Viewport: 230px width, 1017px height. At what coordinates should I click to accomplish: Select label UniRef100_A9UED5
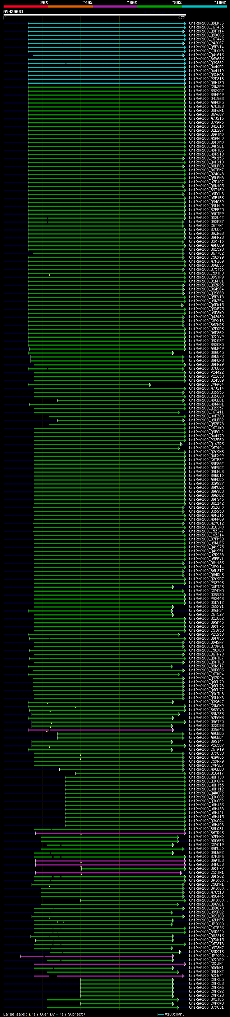(206, 733)
